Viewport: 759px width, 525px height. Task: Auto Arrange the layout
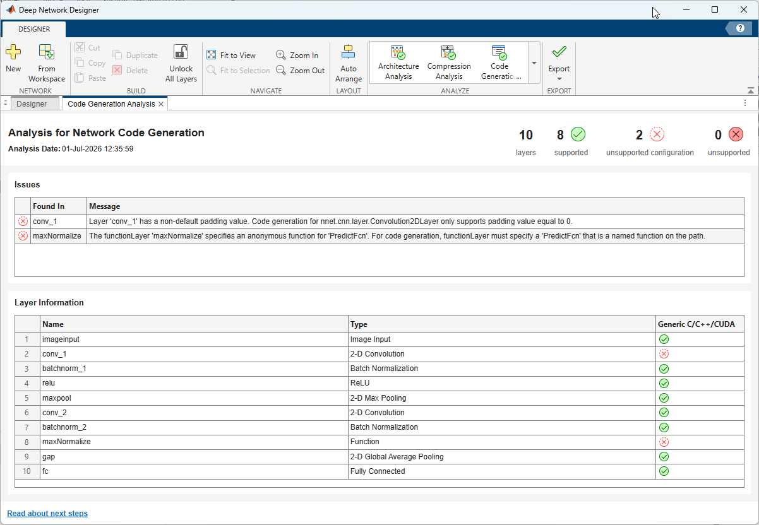coord(349,63)
